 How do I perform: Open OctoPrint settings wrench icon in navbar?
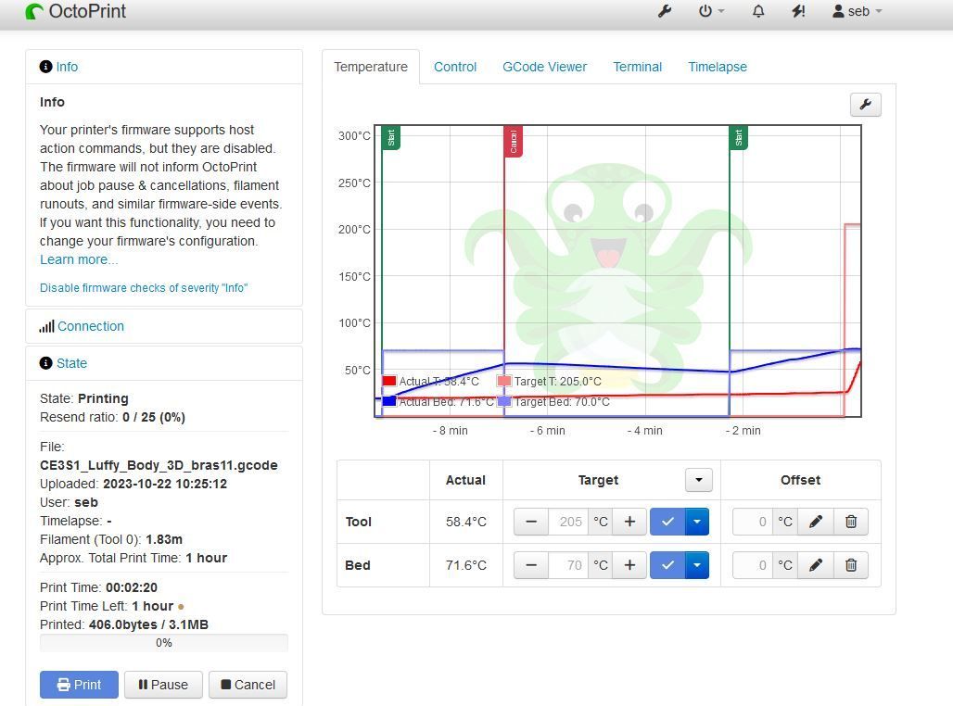[x=665, y=11]
